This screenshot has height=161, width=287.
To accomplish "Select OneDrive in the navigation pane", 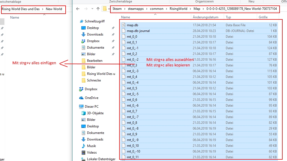I will point(91,98).
